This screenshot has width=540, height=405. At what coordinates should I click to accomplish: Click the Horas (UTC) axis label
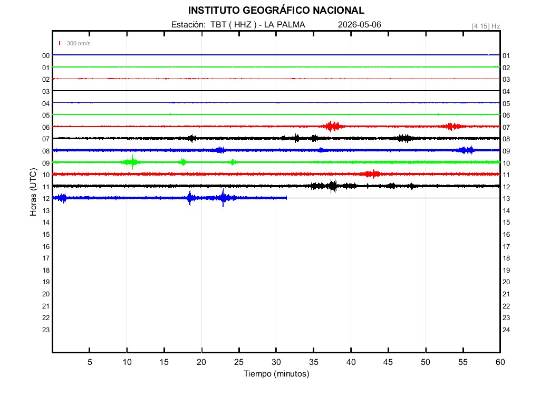pyautogui.click(x=33, y=192)
